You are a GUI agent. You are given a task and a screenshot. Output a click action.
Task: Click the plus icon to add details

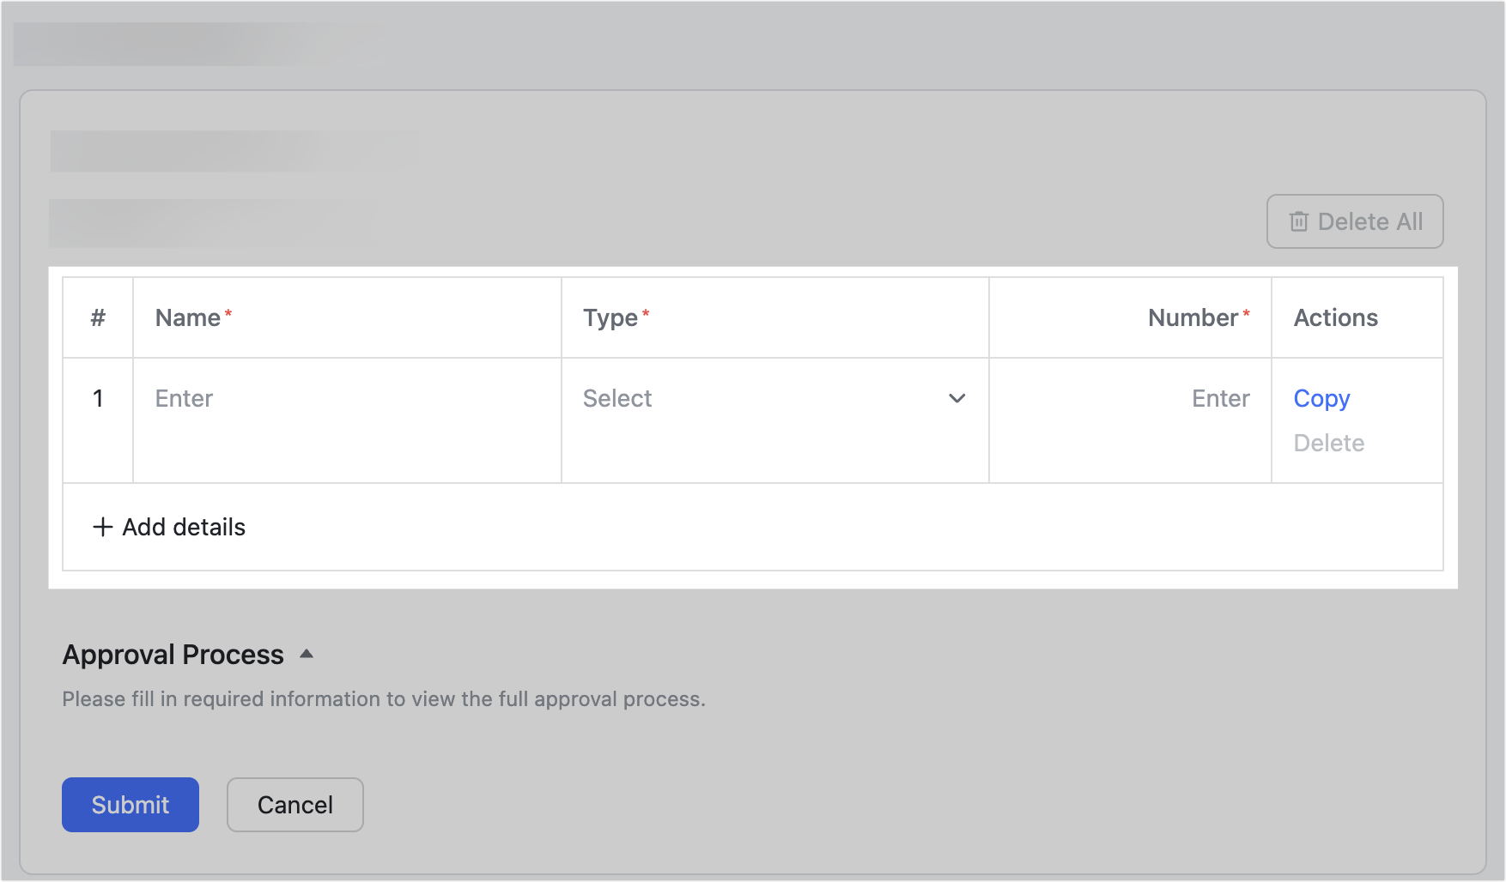coord(102,527)
